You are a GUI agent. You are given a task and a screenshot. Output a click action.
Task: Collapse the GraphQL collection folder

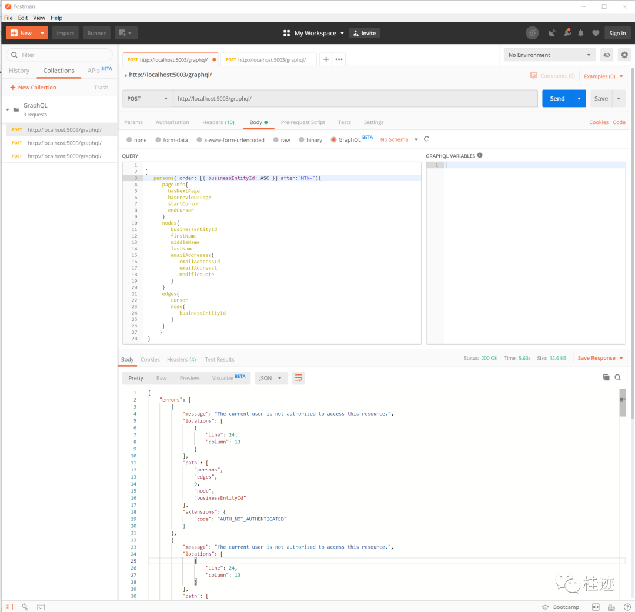(8, 109)
